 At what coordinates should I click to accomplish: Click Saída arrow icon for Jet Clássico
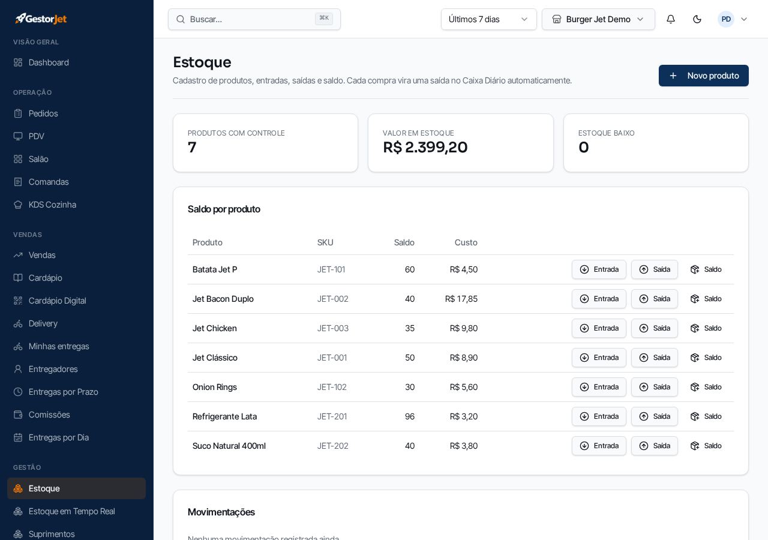644,358
